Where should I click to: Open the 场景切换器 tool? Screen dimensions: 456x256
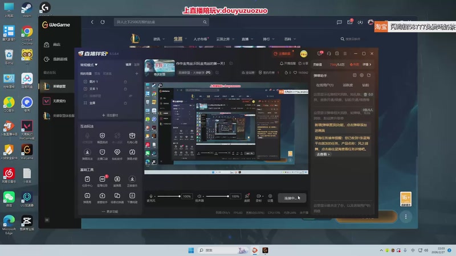117,197
